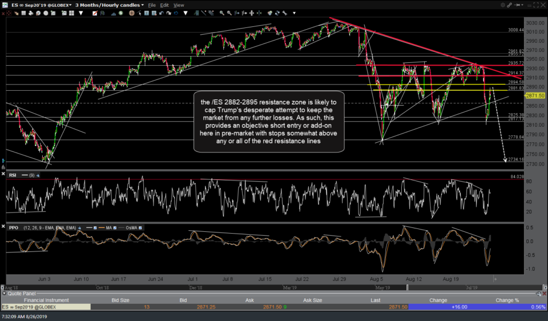Click the undo arrow in toolbar
Viewport: 548px width, 321px height.
162,13
